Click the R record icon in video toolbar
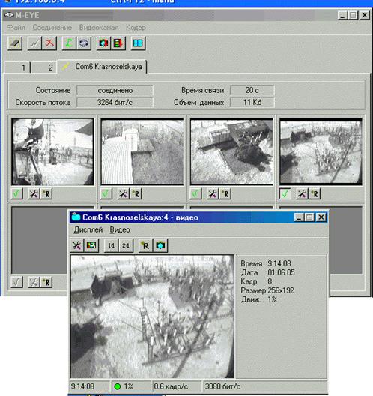 (x=145, y=245)
